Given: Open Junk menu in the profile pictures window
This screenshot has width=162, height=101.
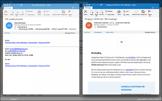Looking at the screenshot, I should [x=47, y=11].
